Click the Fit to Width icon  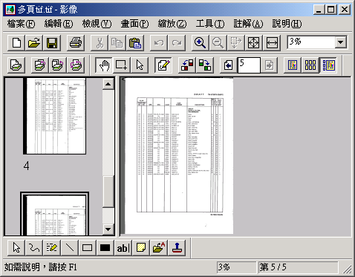pos(272,43)
